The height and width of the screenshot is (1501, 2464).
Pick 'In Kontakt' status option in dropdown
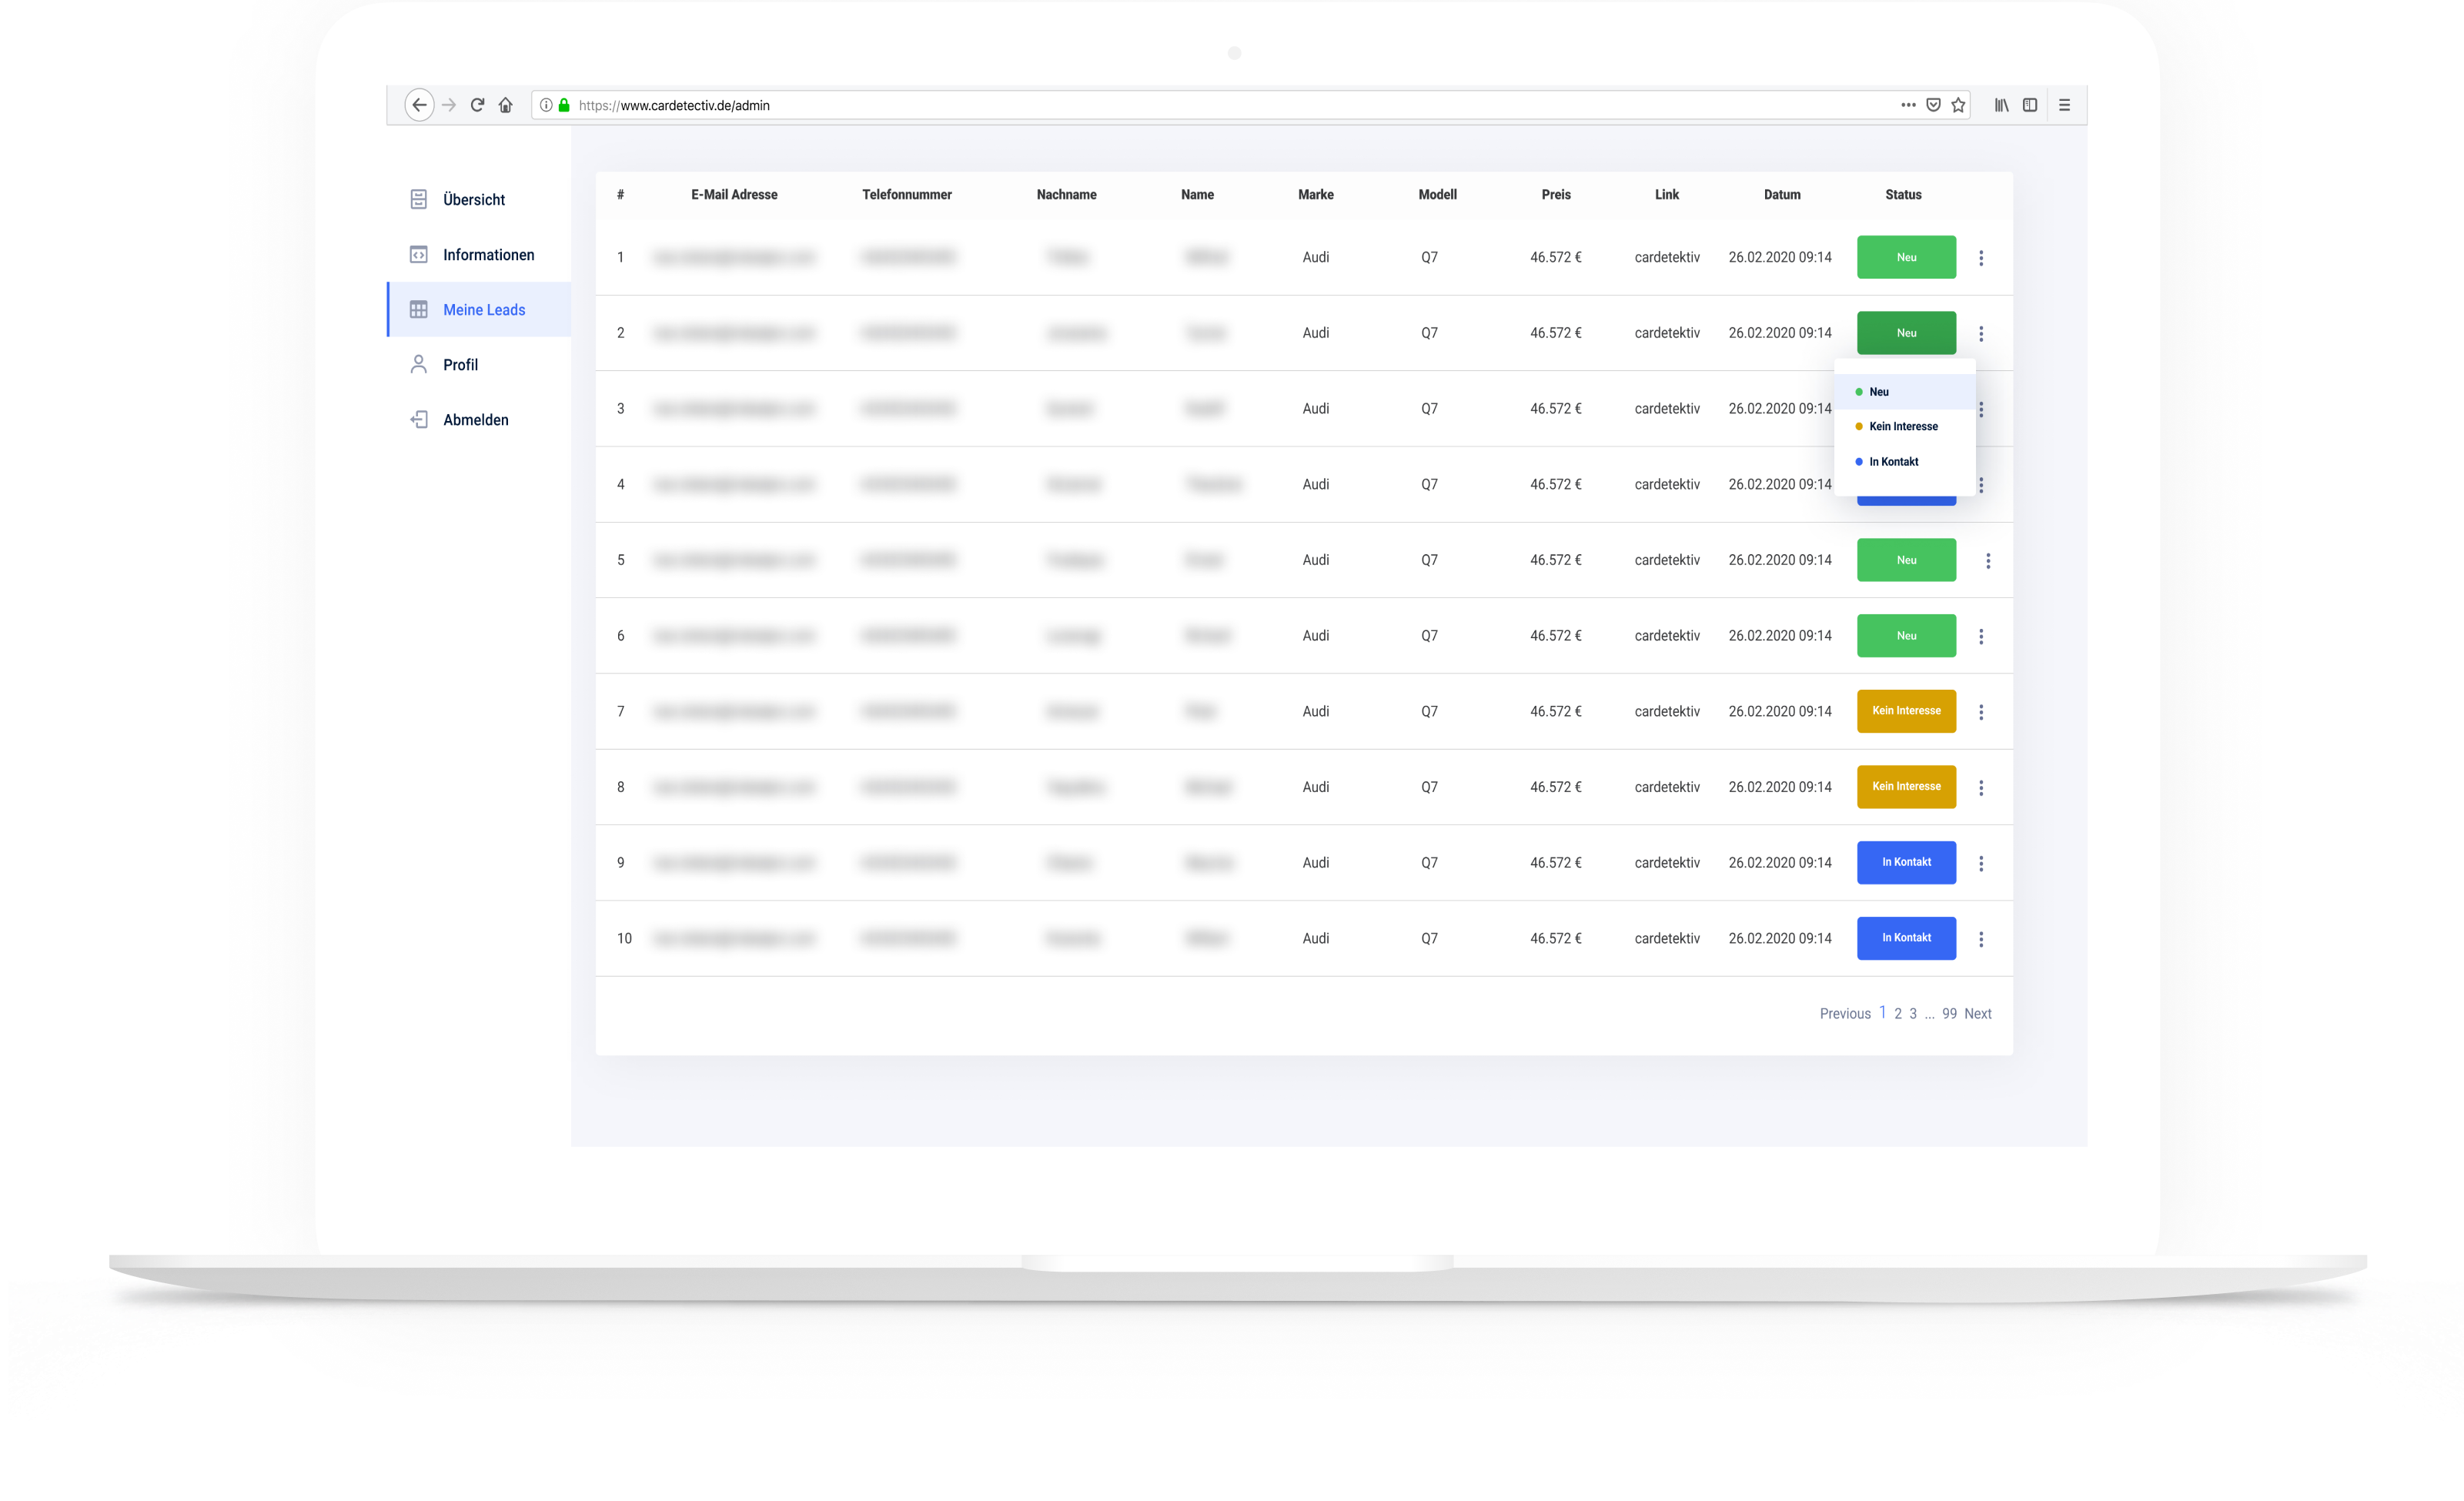pyautogui.click(x=1893, y=462)
